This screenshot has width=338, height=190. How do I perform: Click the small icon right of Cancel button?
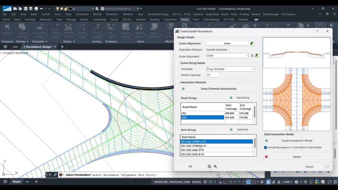coord(327,167)
